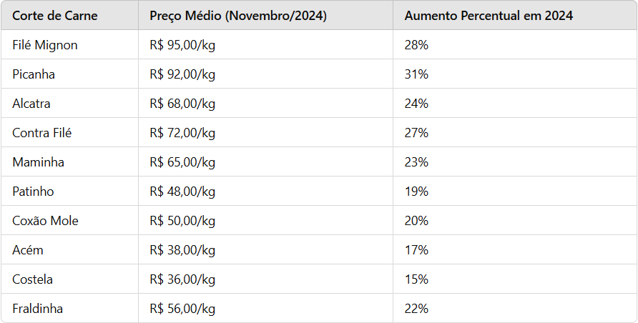Click the 'Maminha' row label
This screenshot has width=638, height=323.
click(x=38, y=162)
